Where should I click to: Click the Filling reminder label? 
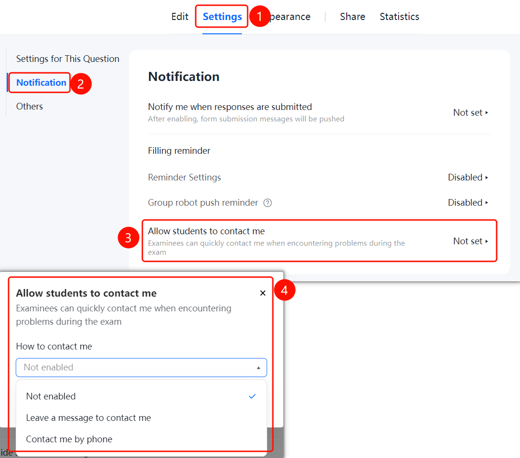click(x=179, y=151)
